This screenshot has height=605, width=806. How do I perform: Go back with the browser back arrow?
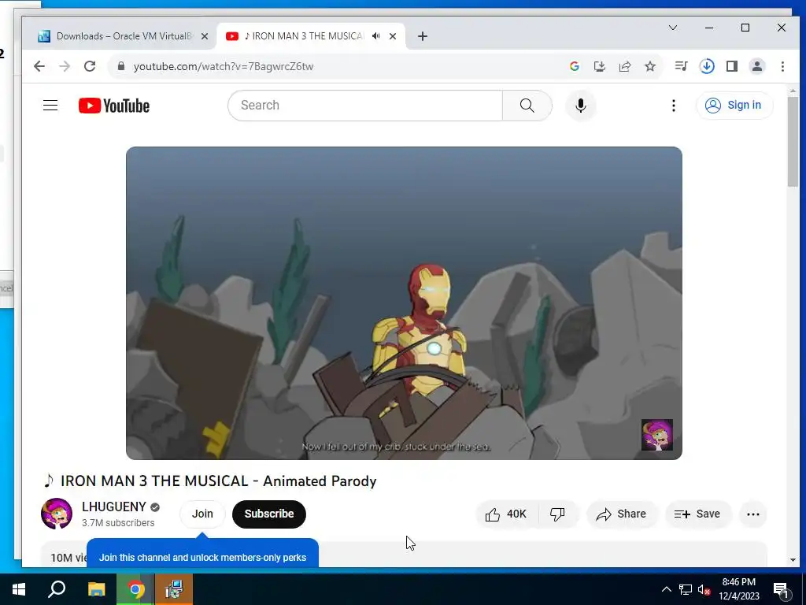coord(39,66)
